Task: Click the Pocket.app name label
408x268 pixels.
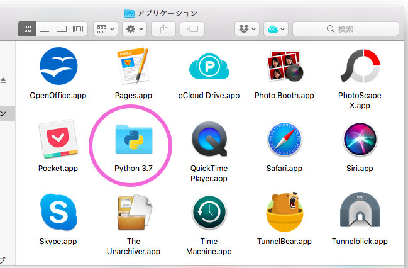Action: (x=58, y=169)
